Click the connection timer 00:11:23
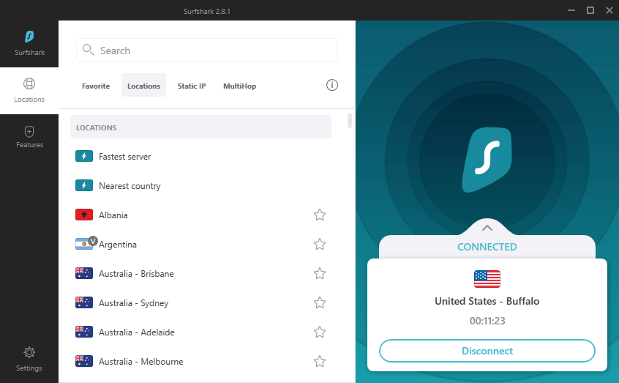Image resolution: width=619 pixels, height=383 pixels. 487,321
